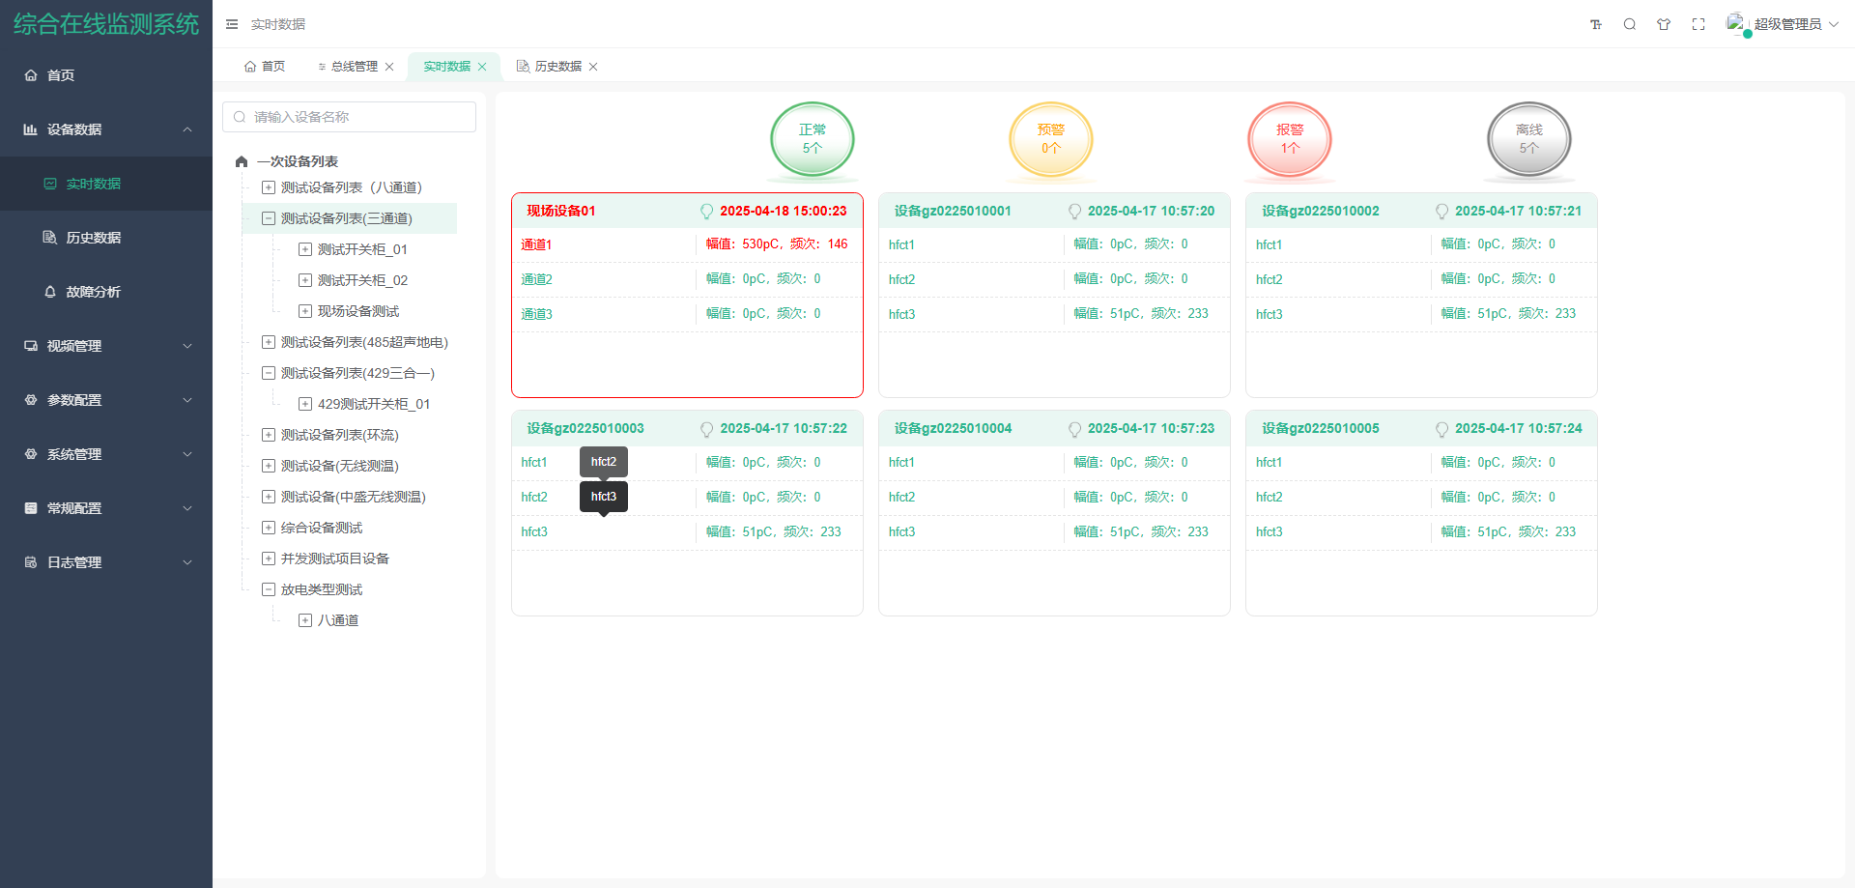This screenshot has width=1855, height=888.
Task: Open the font size adjustment icon
Action: coord(1596,24)
